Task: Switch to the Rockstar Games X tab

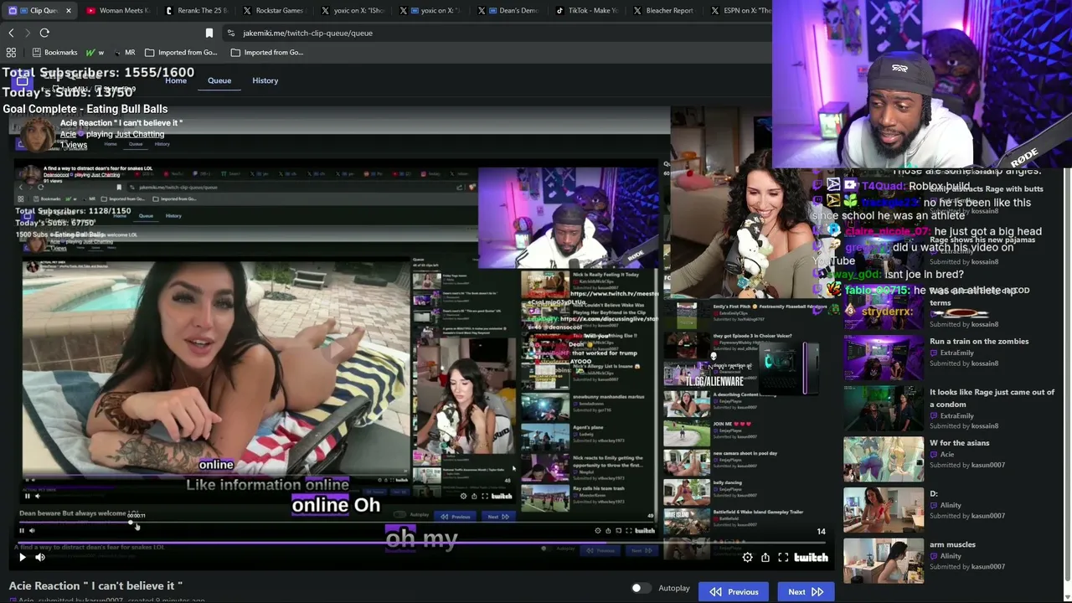Action: (273, 11)
